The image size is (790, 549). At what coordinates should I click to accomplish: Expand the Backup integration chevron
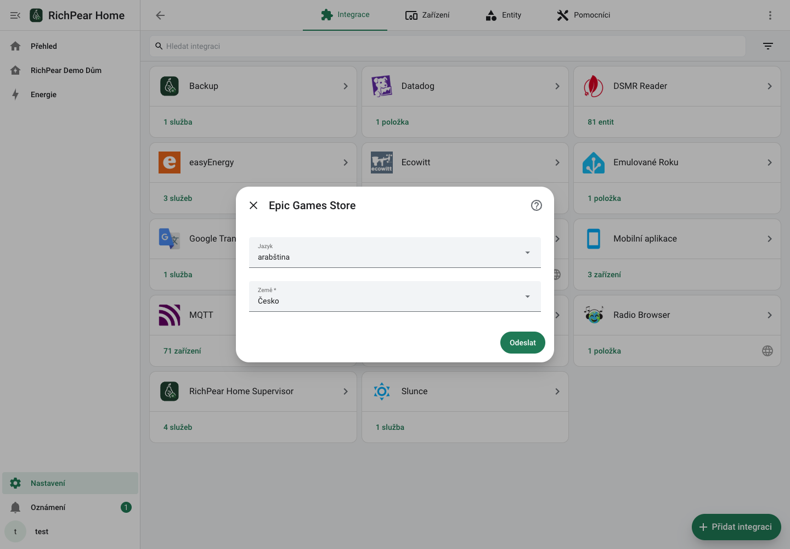point(346,86)
